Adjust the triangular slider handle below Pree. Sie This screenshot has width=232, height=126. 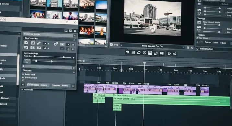(x=52, y=61)
